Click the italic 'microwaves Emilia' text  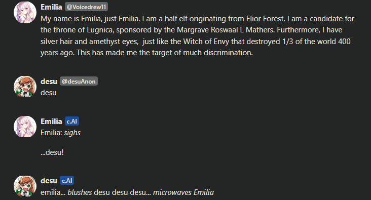183,192
